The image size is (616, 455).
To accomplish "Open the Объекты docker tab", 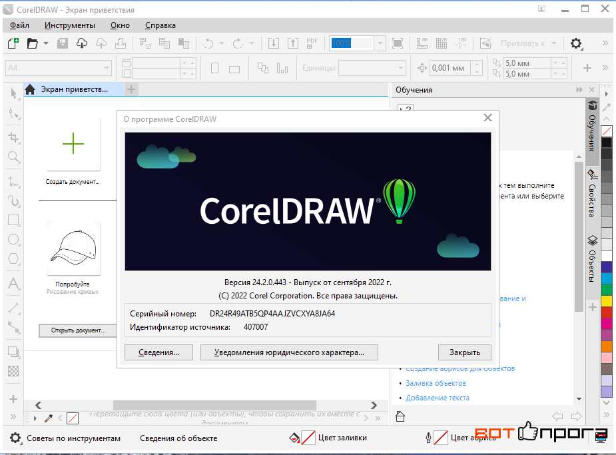I will point(592,259).
